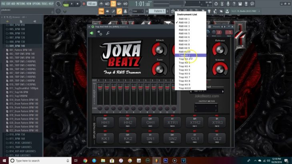Click the speech bubble chat icon
Screen dimensions: 292x164
(252, 4)
